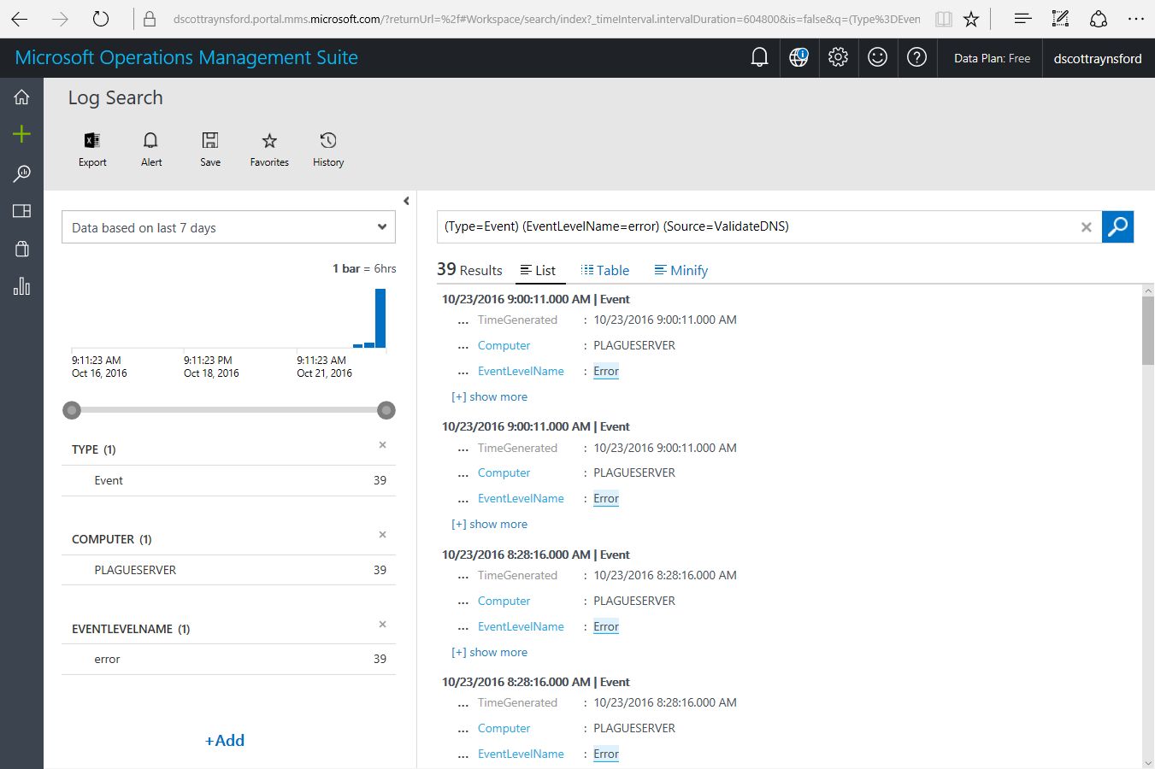Clear the search query text

(x=1086, y=226)
